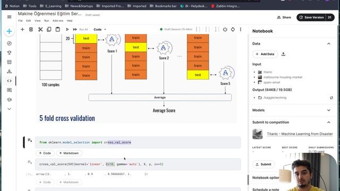
Task: Open the Code cell type dropdown
Action: click(100, 29)
